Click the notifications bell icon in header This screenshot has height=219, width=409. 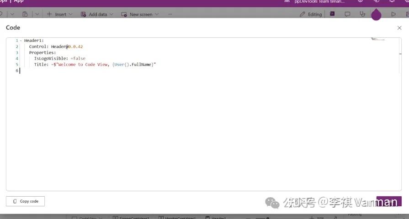(x=392, y=1)
